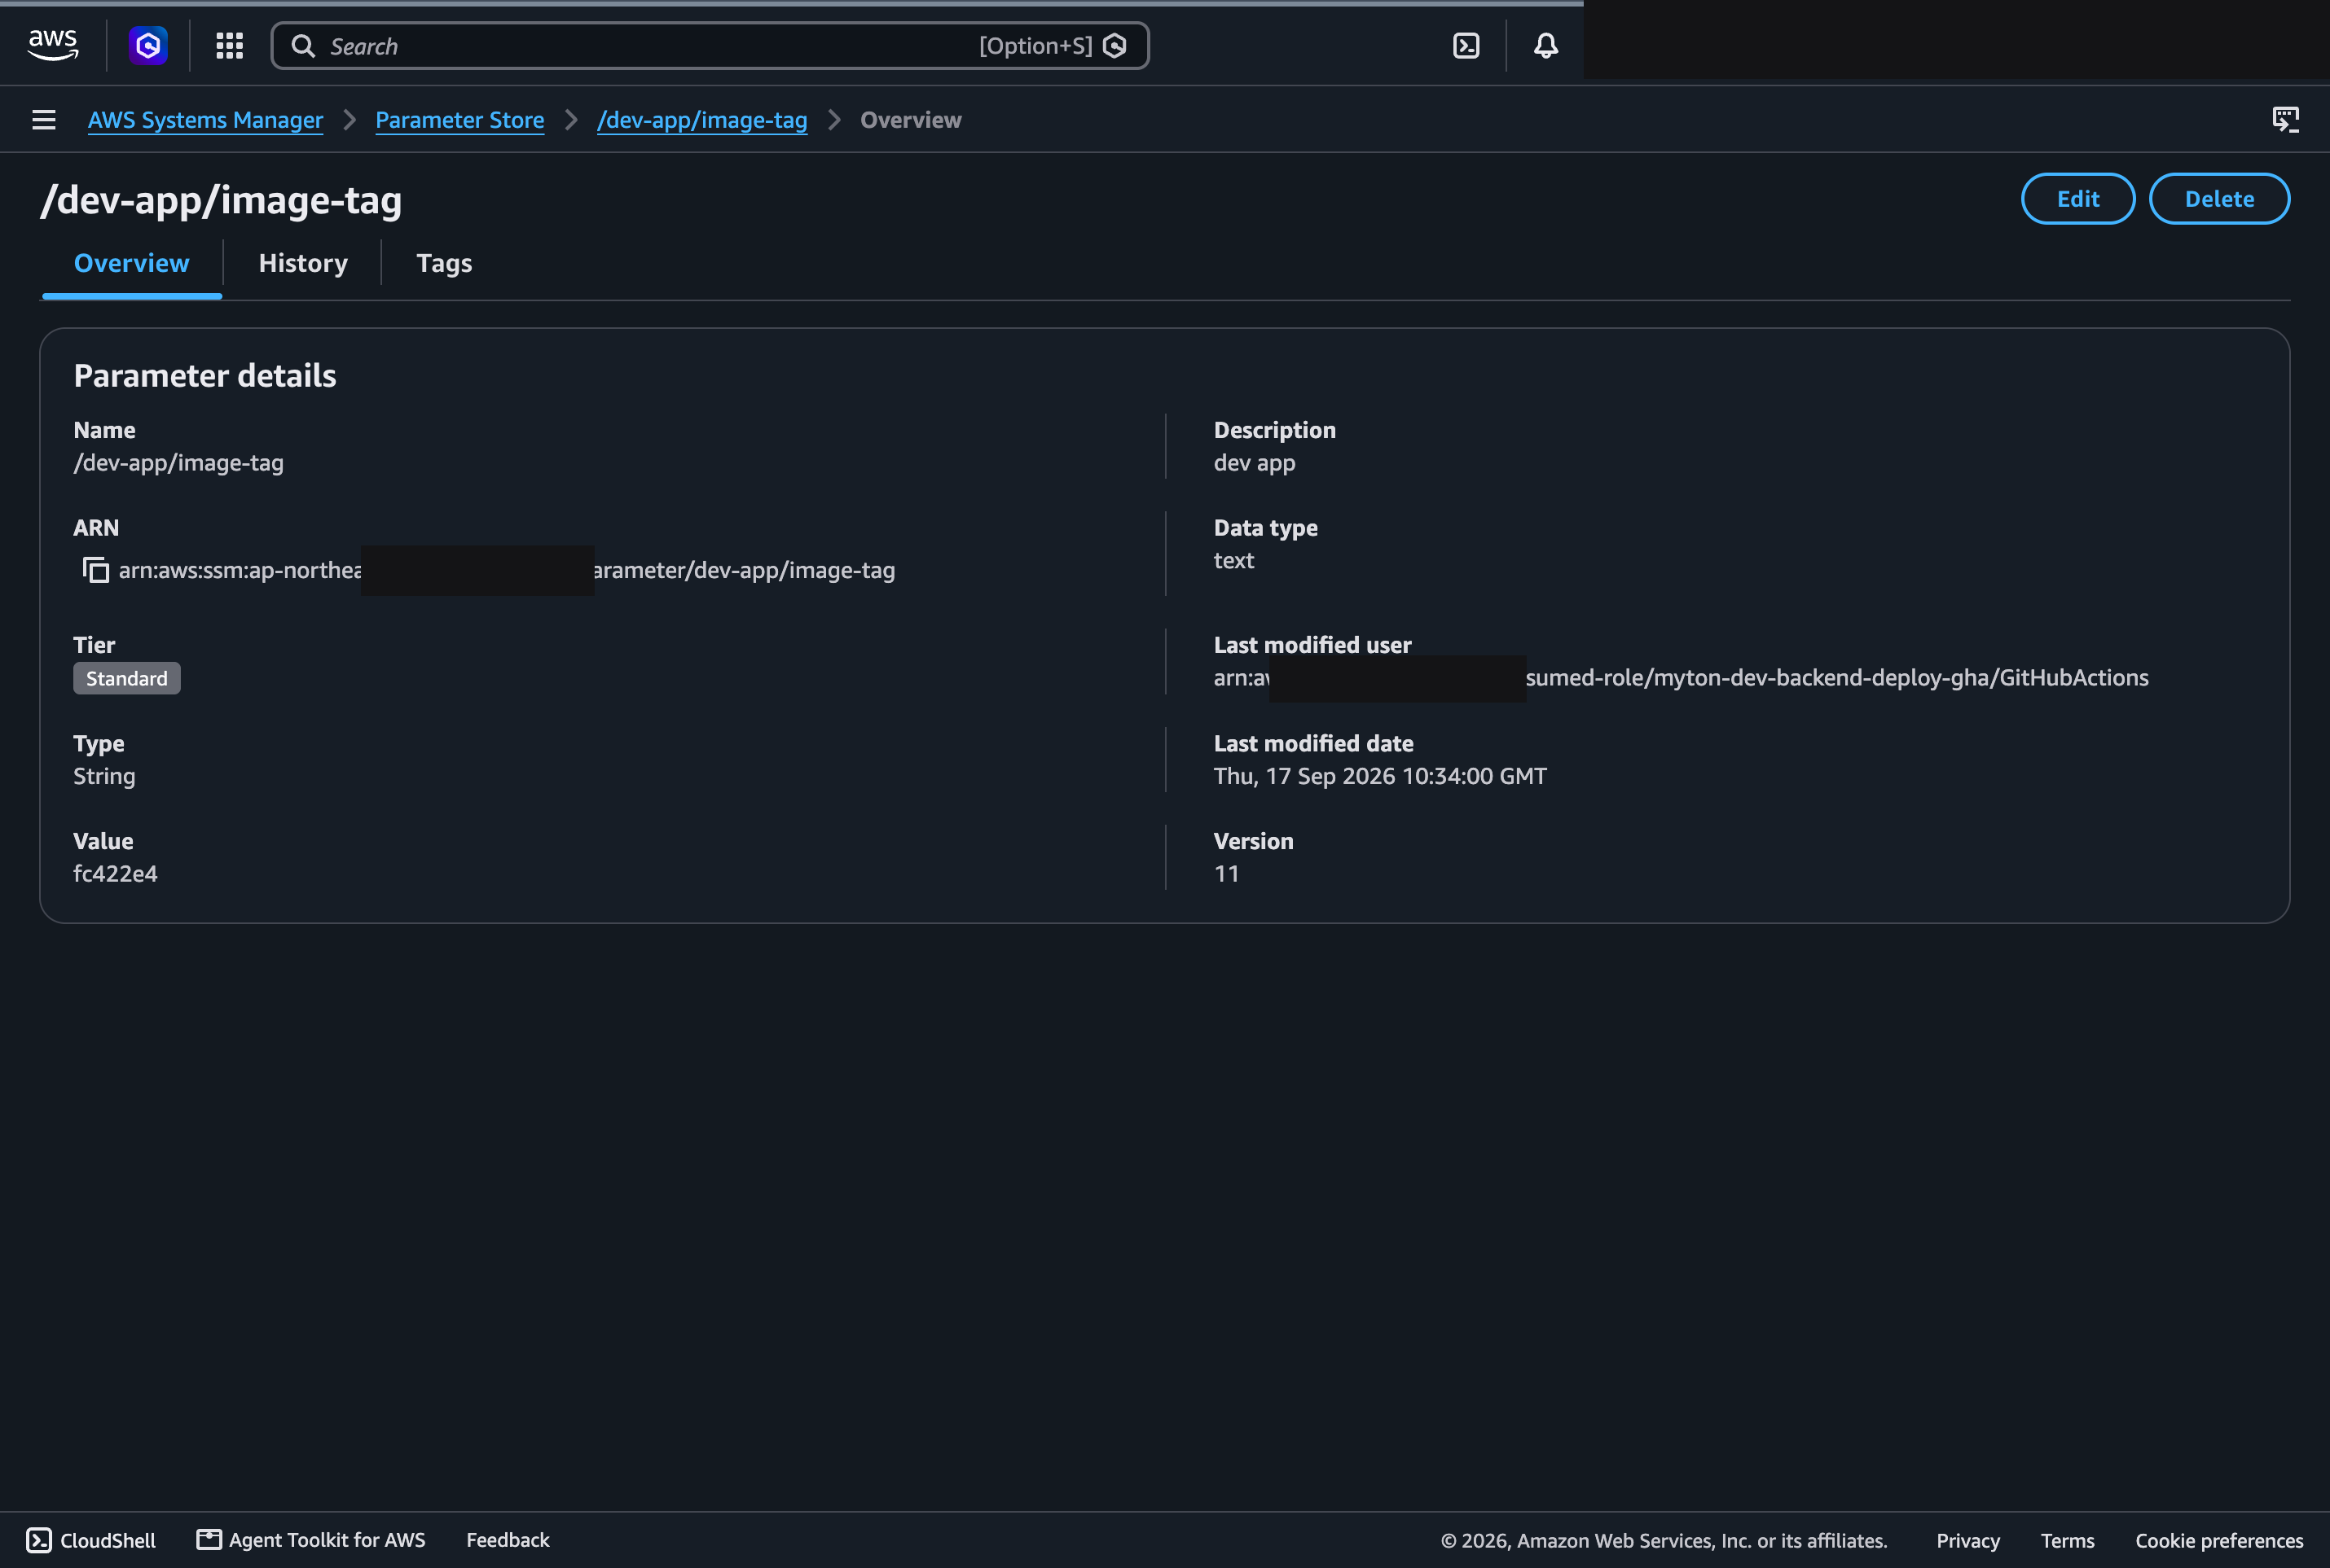The height and width of the screenshot is (1568, 2330).
Task: Switch to the History tab
Action: coord(303,263)
